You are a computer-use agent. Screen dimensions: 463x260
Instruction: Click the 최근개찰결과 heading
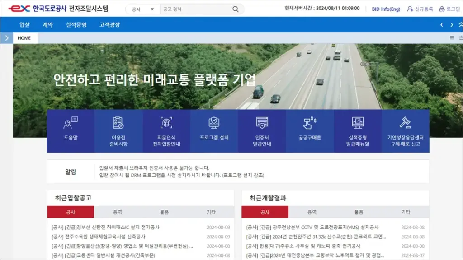point(268,198)
